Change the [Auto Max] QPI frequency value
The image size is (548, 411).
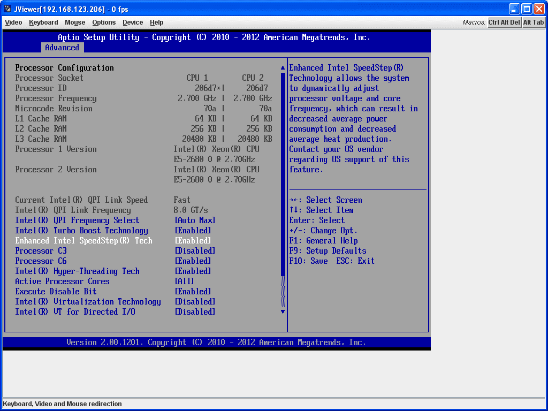(195, 220)
